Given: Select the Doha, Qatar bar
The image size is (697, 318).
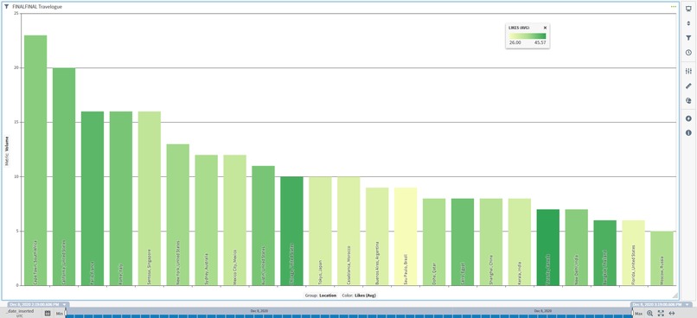Looking at the screenshot, I should click(x=434, y=242).
